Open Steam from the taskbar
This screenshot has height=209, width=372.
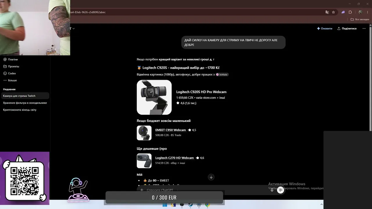point(190,205)
